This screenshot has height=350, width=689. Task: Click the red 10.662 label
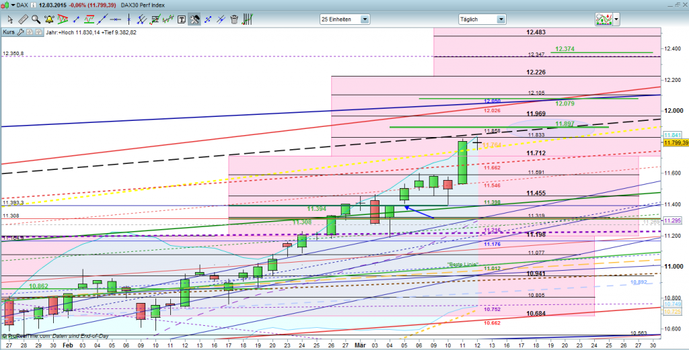click(x=492, y=323)
